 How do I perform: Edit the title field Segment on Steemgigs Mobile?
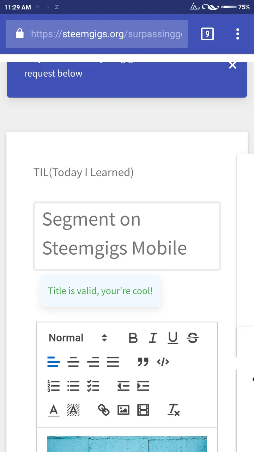coord(127,236)
